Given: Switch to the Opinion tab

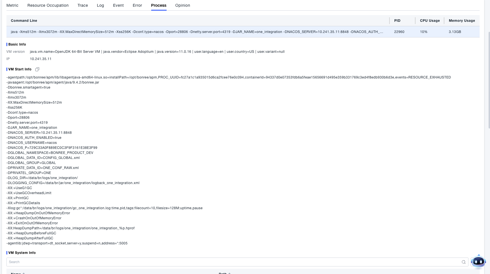Looking at the screenshot, I should pyautogui.click(x=183, y=5).
